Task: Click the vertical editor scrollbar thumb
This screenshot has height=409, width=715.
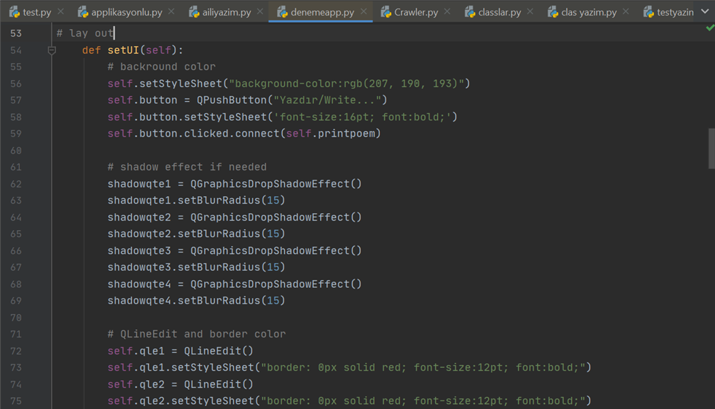Action: (711, 149)
